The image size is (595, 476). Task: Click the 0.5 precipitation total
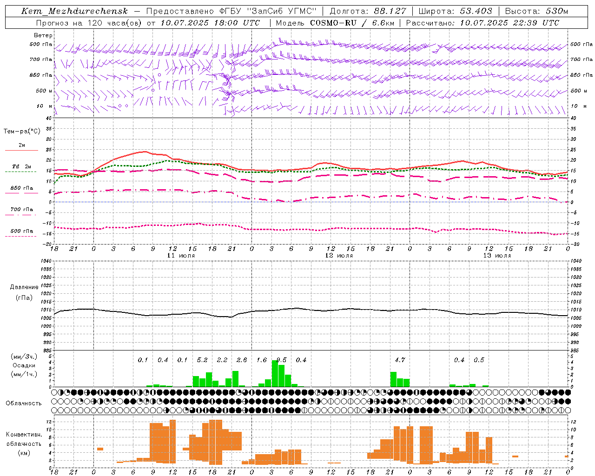[479, 360]
